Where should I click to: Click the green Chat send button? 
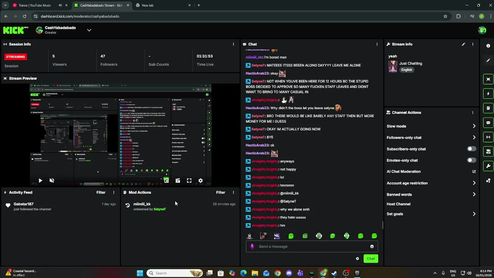[371, 259]
